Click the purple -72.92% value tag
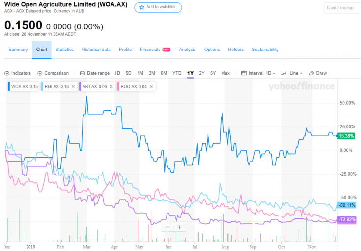 coord(347,219)
